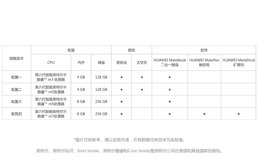This screenshot has width=258, height=166.
Task: Click 128 GB disk in 配置二 row
Action: coord(101,90)
